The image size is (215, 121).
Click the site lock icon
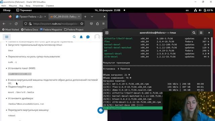point(30,24)
